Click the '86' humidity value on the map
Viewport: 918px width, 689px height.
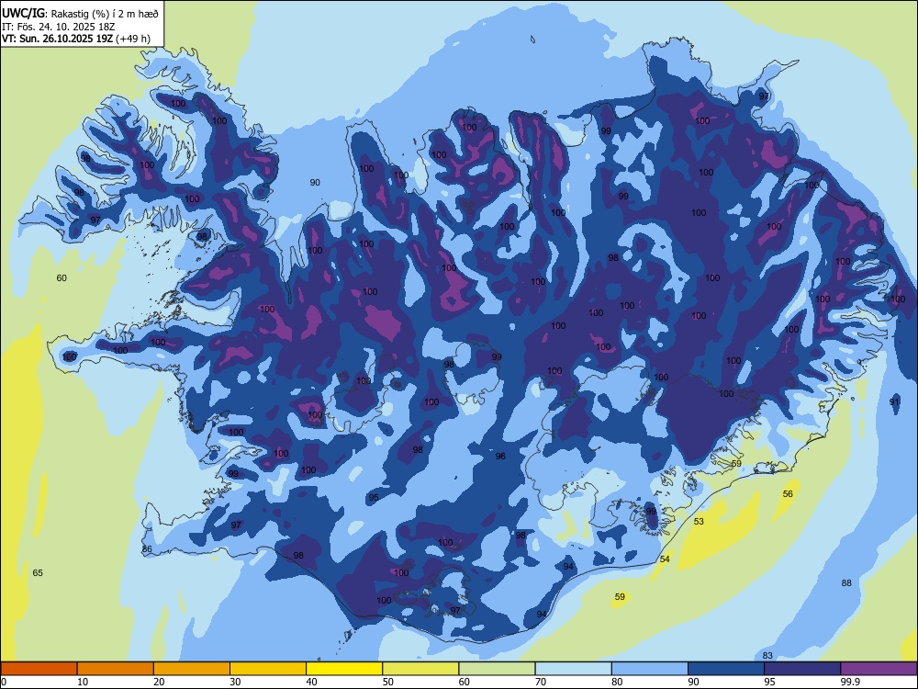tap(147, 549)
